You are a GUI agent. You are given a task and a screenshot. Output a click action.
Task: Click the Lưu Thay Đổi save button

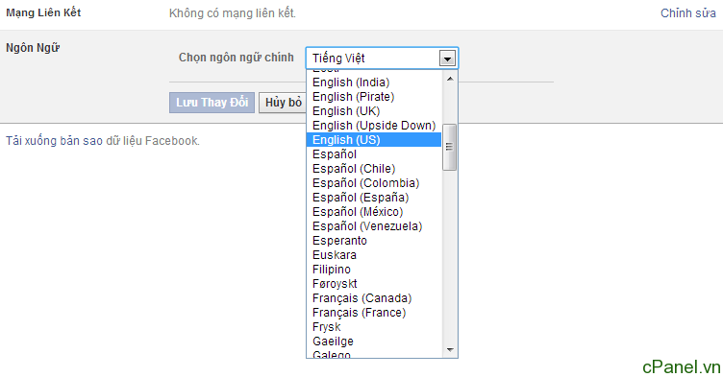tap(212, 103)
